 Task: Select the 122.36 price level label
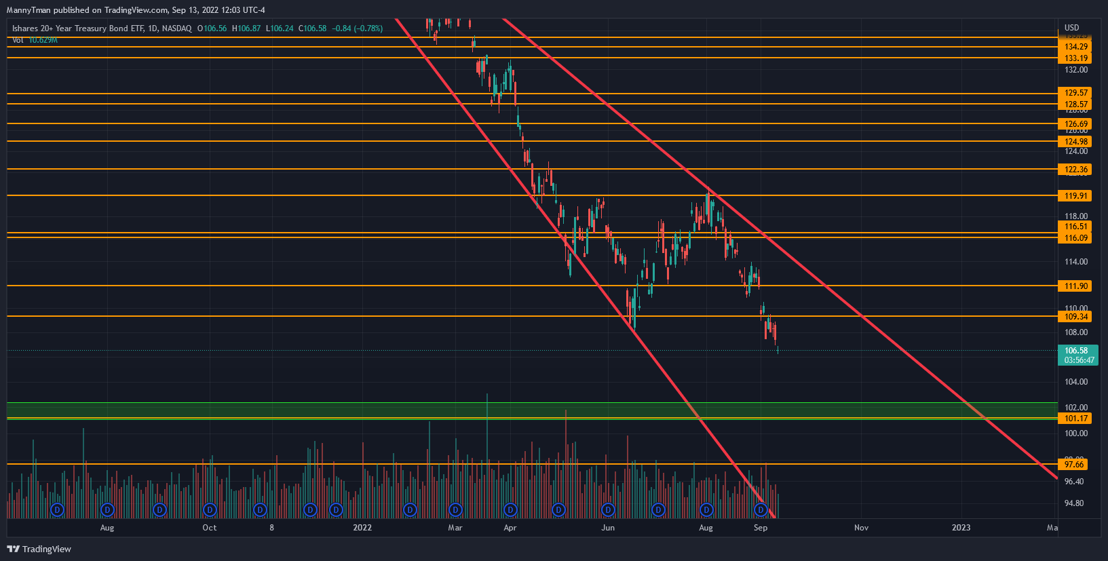pos(1075,170)
